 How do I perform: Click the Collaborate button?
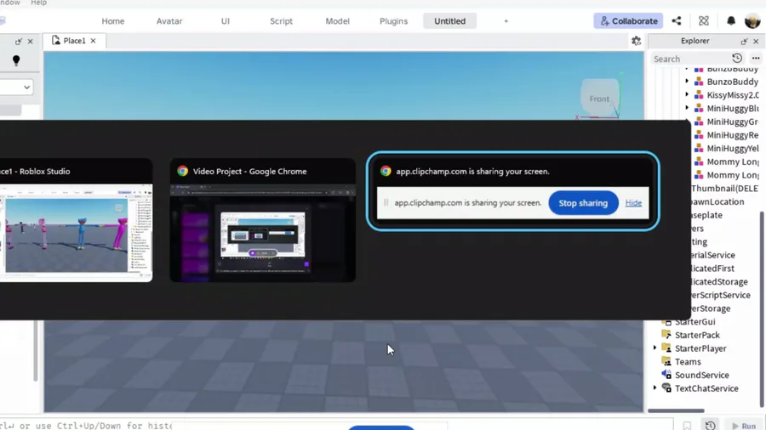tap(628, 21)
